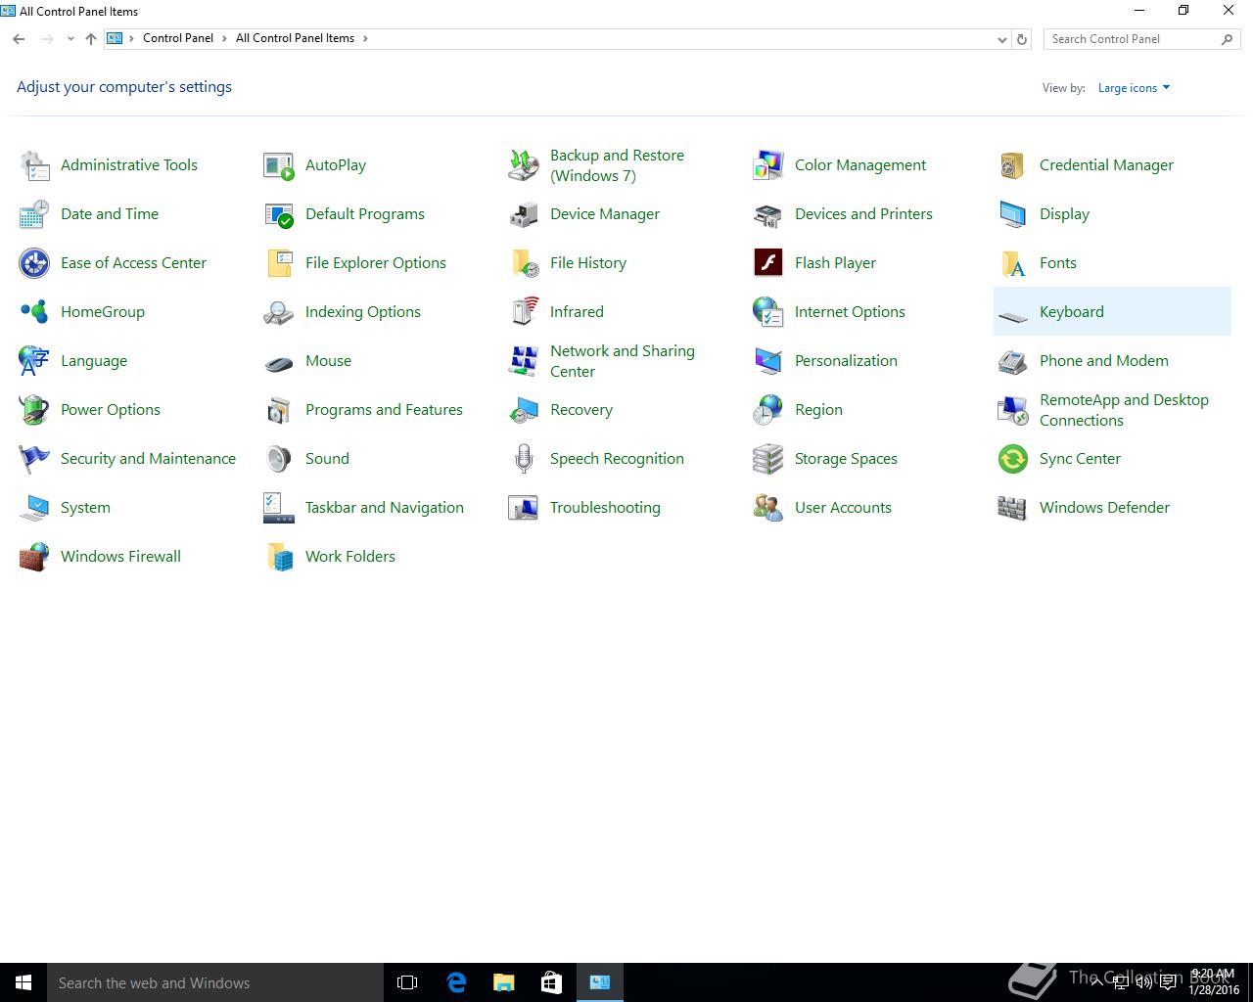Open Security and Maintenance flag icon
The height and width of the screenshot is (1002, 1253).
tap(34, 459)
